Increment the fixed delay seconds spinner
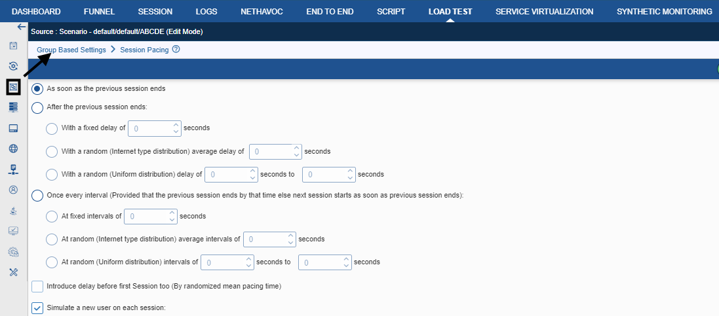 pos(176,124)
